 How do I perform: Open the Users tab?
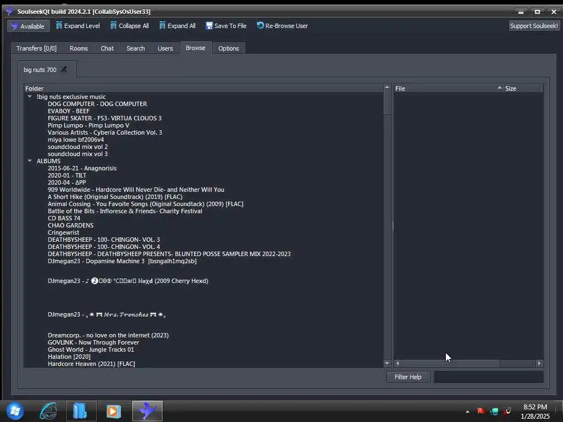[x=165, y=48]
